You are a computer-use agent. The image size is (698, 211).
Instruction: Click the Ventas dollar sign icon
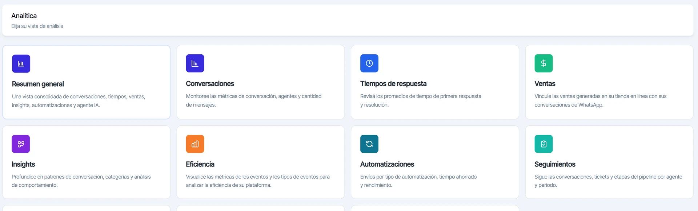(x=543, y=63)
